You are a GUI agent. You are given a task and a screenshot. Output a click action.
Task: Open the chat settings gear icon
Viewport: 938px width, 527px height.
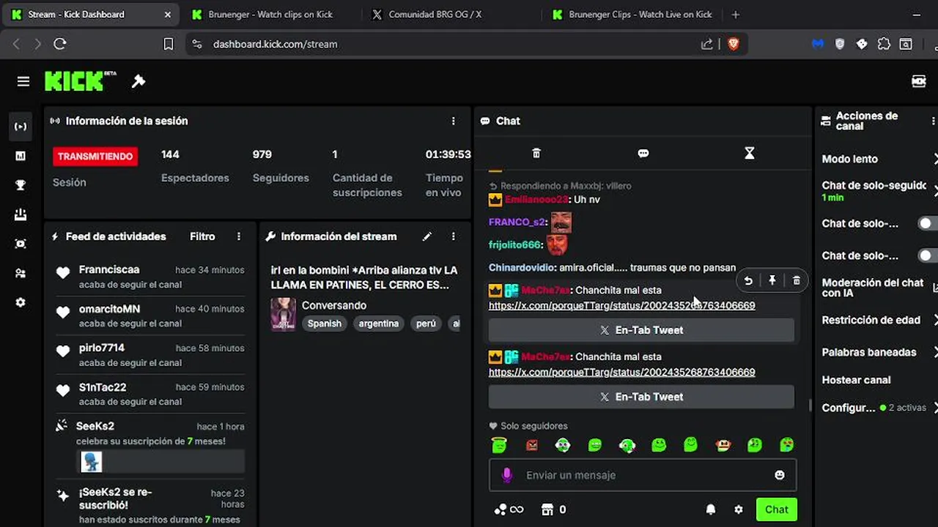[739, 509]
